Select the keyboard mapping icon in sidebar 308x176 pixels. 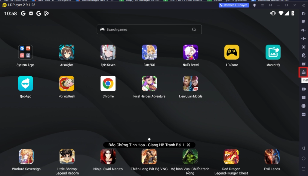click(303, 22)
